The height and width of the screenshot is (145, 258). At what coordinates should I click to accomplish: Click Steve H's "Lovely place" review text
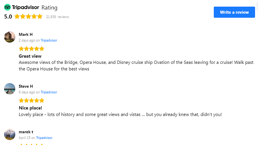coord(120,114)
